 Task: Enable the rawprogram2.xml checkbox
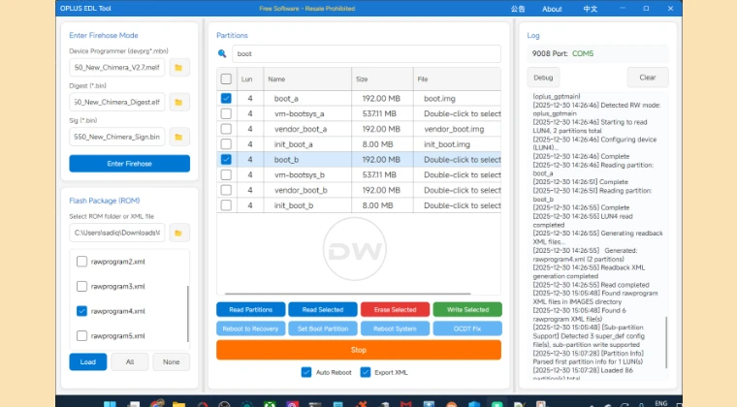pyautogui.click(x=81, y=262)
